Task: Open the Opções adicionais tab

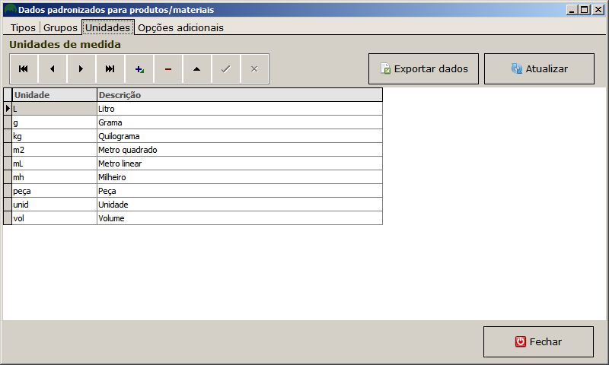Action: (180, 27)
